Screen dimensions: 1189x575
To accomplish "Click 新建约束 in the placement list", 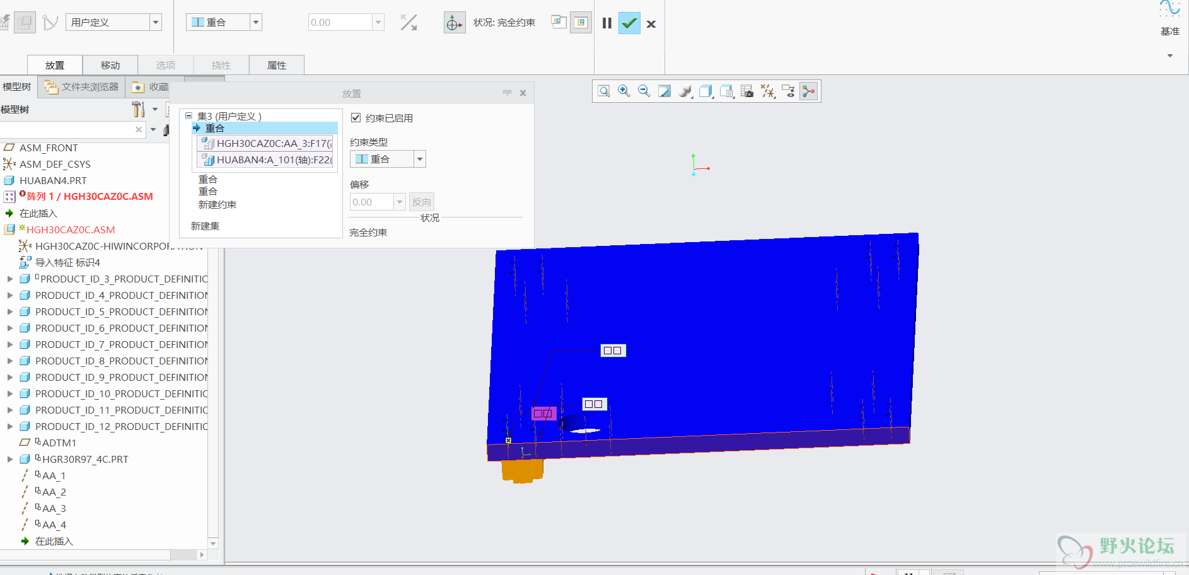I will click(217, 205).
